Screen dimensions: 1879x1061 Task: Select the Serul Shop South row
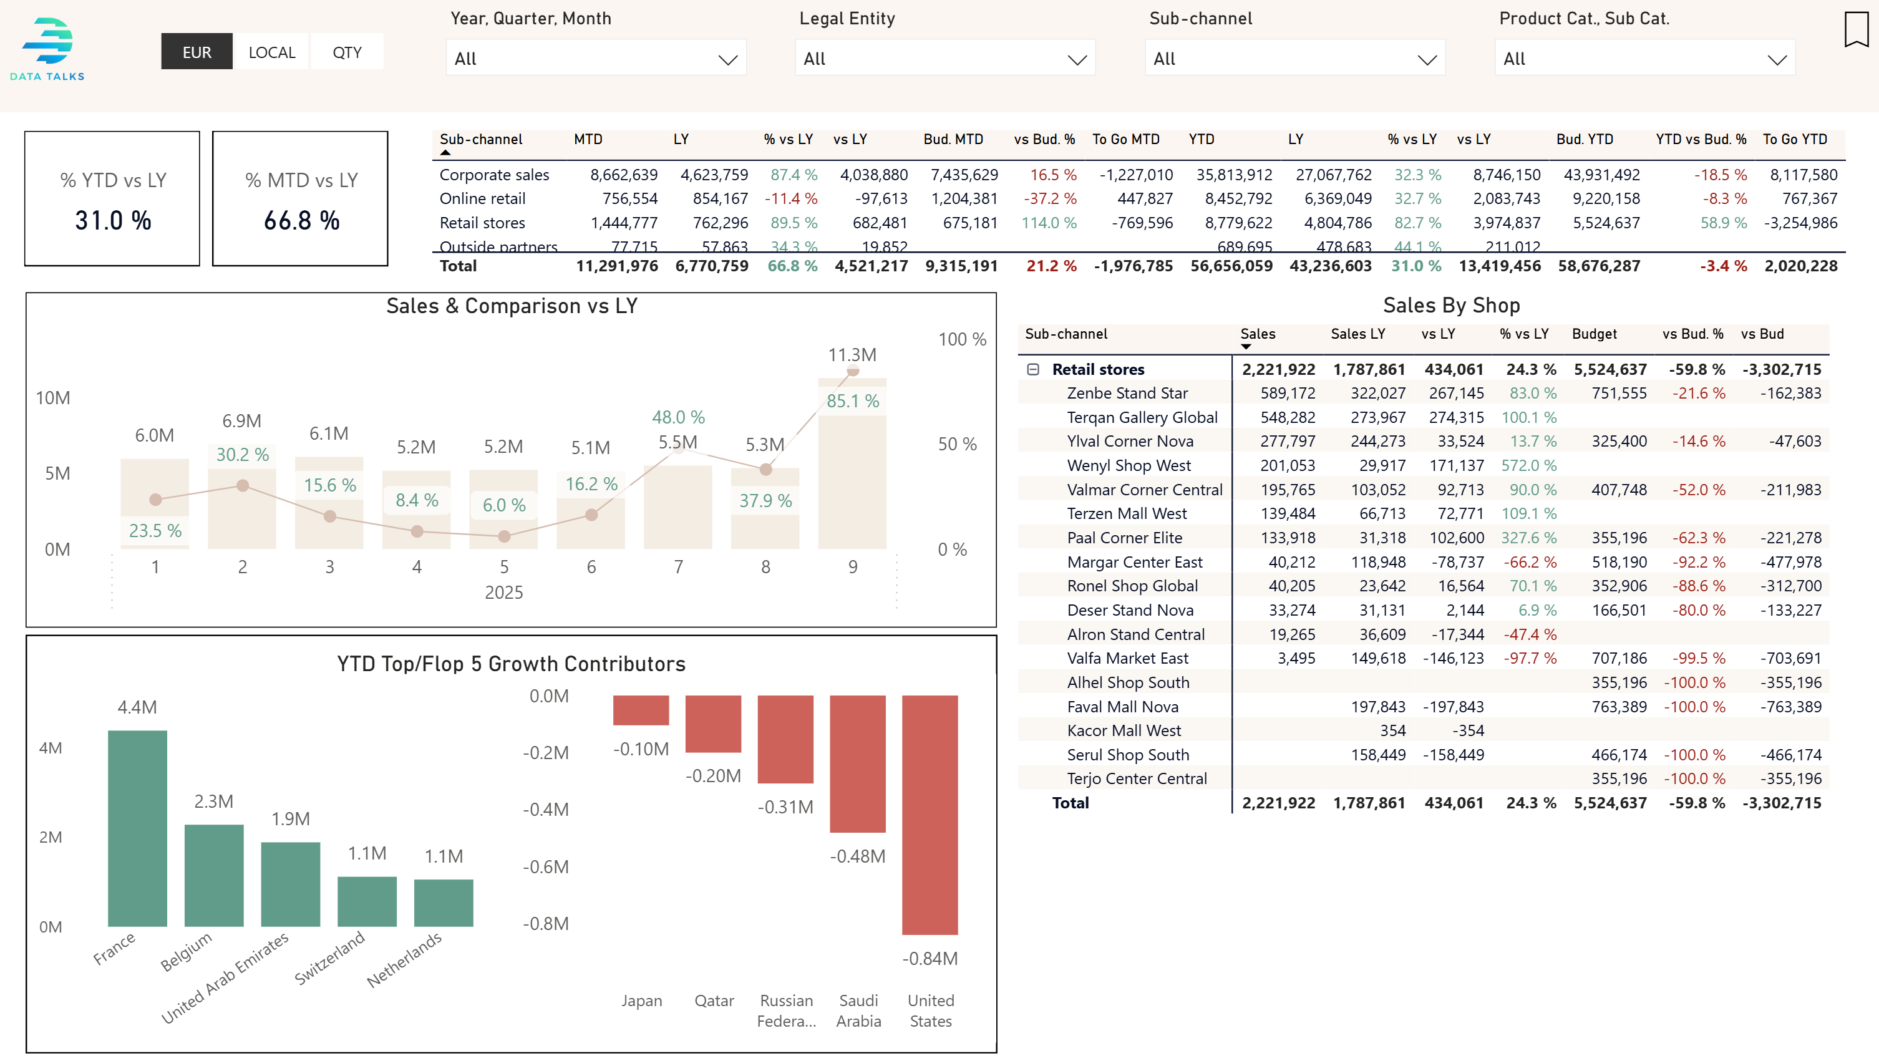1423,754
